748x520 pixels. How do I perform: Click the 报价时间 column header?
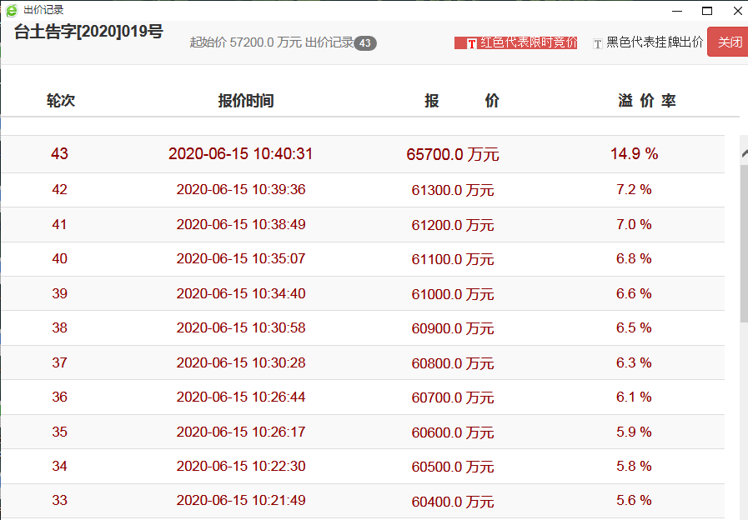point(246,101)
